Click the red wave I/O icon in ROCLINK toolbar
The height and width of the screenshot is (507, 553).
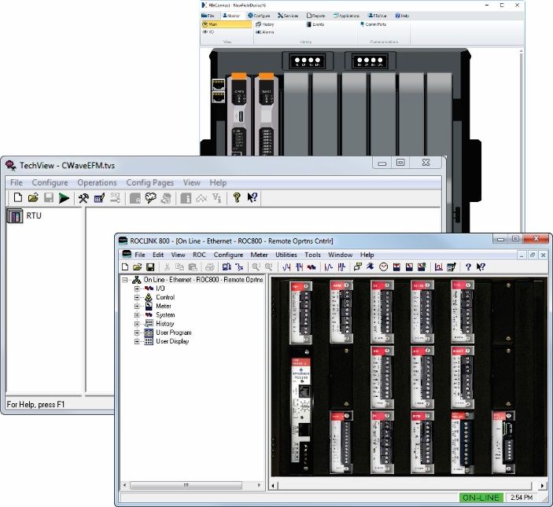[312, 267]
